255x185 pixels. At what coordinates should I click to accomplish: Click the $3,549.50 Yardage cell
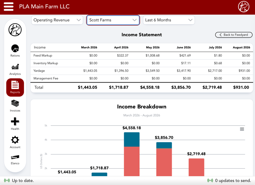153,71
